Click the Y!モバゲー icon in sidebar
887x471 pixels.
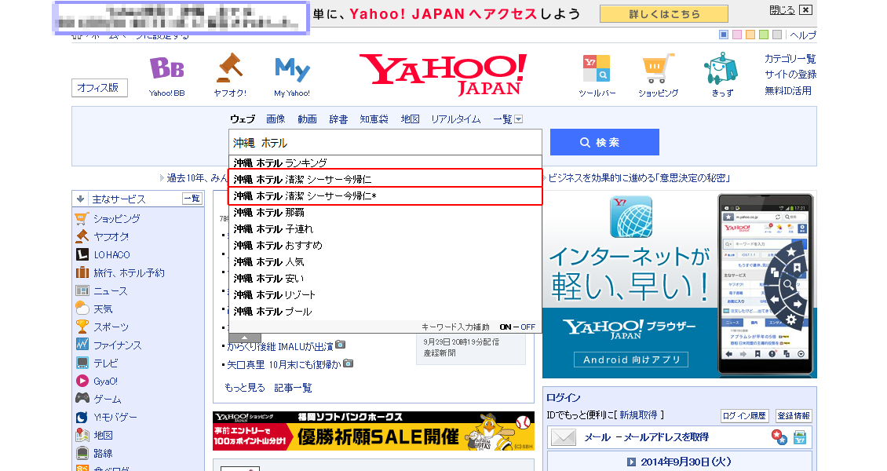pyautogui.click(x=82, y=417)
